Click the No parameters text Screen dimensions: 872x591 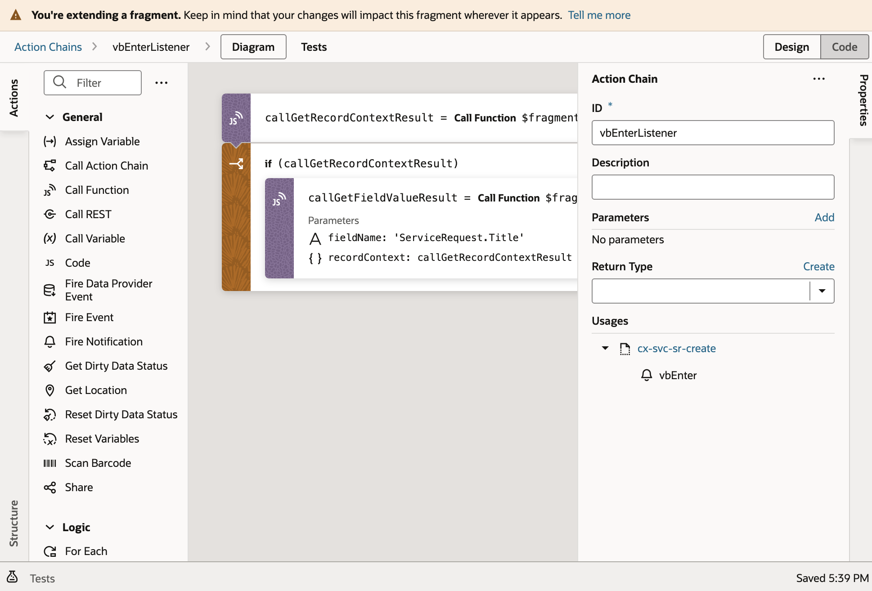coord(628,240)
